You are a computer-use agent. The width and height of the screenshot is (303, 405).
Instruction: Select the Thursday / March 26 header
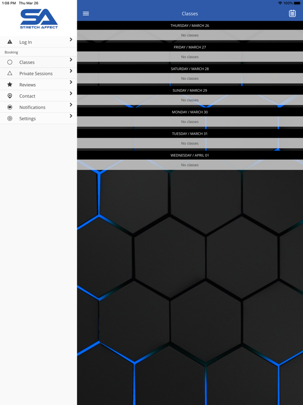190,25
